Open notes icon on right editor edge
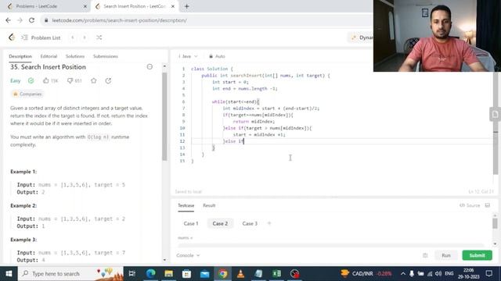Screen dimensions: 501x281 (495, 115)
